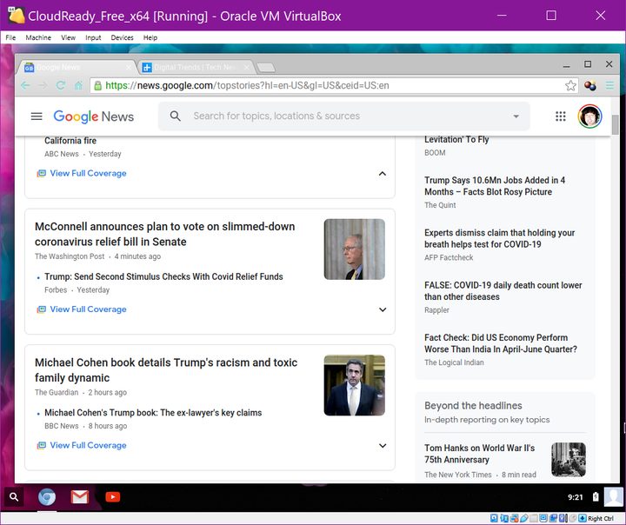Open VirtualBox View menu
This screenshot has height=525, width=626.
(68, 37)
